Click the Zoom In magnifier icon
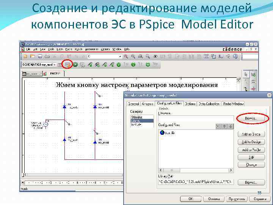This screenshot has width=273, height=205. click(x=126, y=56)
